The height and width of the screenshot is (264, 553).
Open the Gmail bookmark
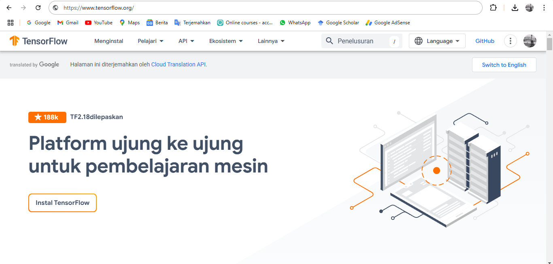click(x=68, y=23)
